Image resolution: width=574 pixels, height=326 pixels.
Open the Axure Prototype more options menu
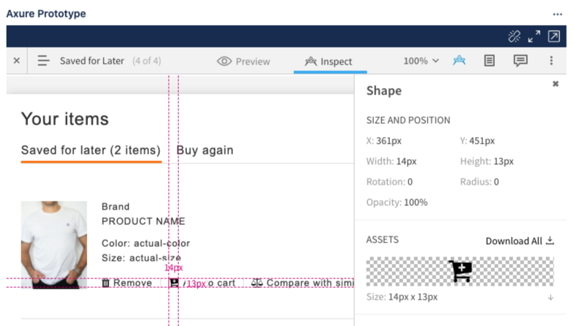(557, 14)
